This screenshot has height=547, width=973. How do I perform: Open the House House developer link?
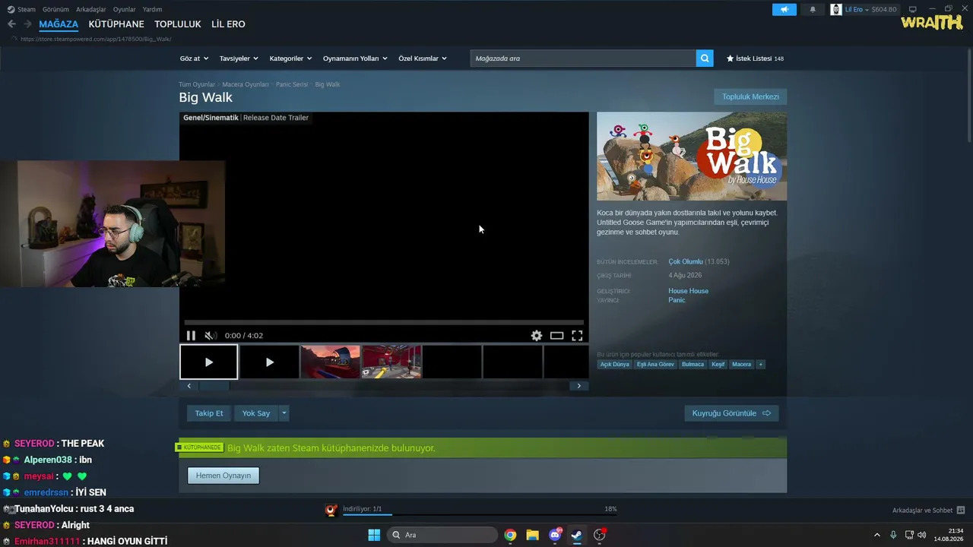coord(689,291)
